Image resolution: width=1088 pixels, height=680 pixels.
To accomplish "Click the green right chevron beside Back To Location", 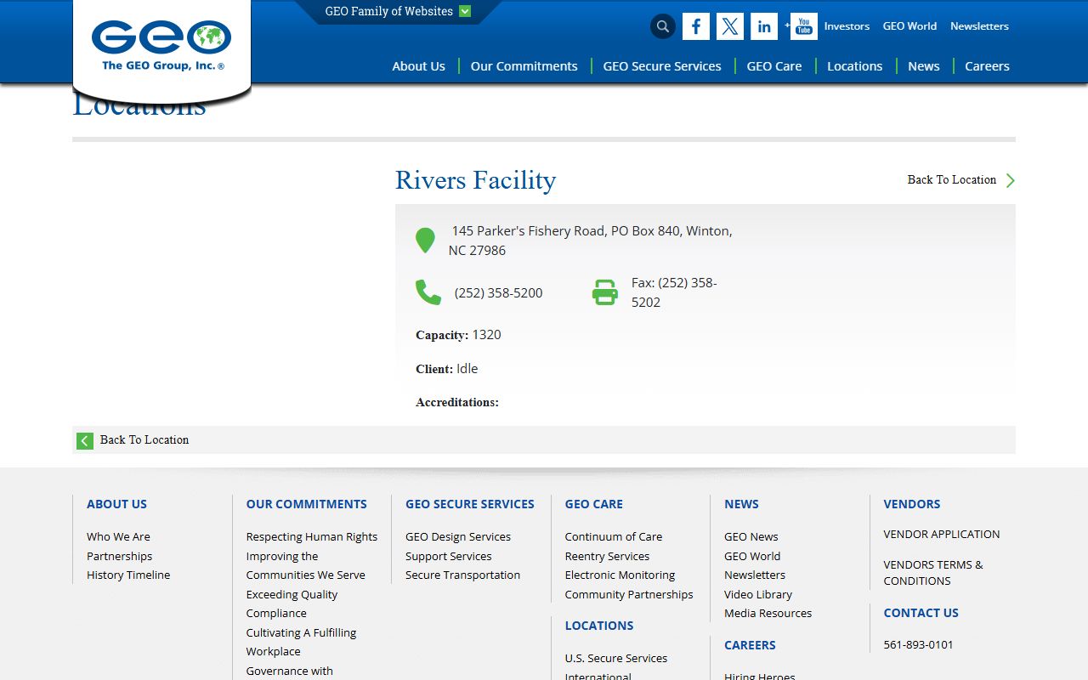I will click(x=1011, y=180).
